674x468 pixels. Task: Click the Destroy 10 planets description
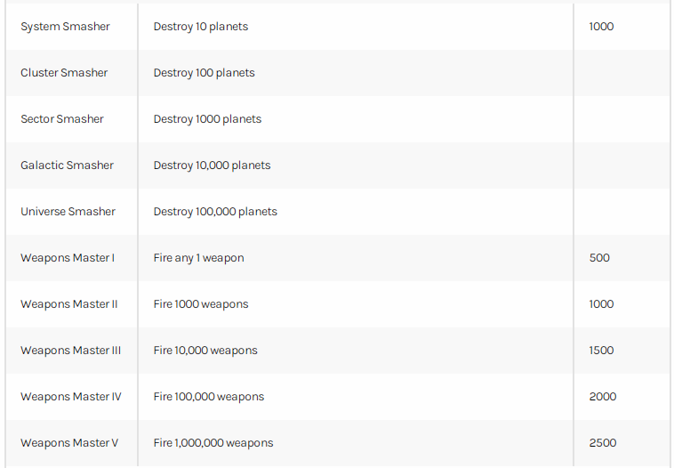201,27
